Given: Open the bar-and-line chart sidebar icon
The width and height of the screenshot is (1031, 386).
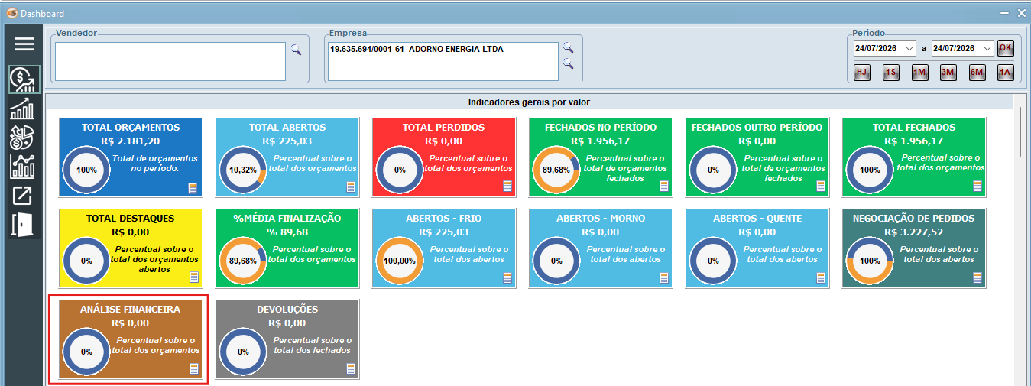Looking at the screenshot, I should coord(21,166).
